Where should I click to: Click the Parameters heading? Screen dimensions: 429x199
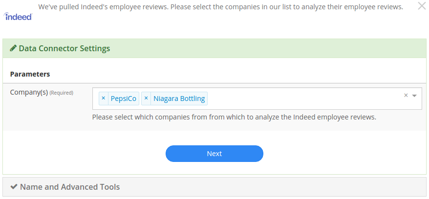30,74
